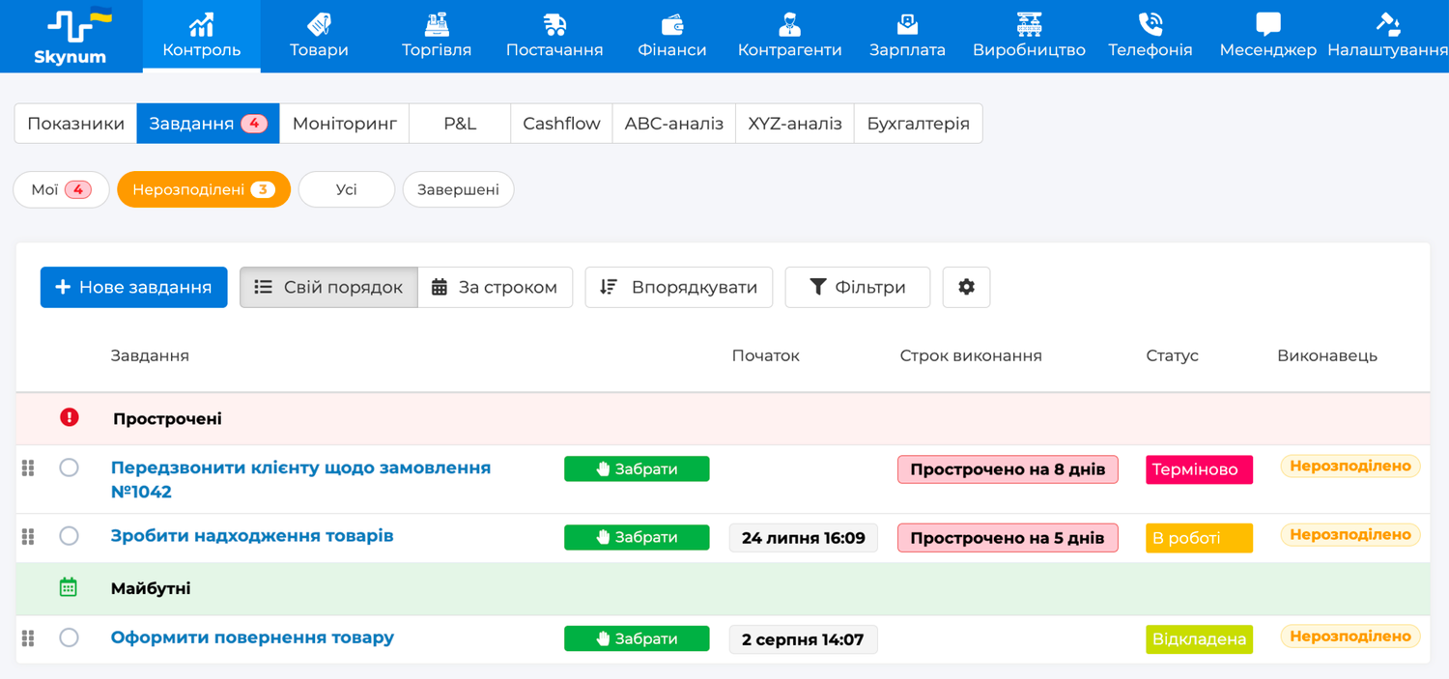Switch to the Бухгалтерія tab

(x=919, y=124)
